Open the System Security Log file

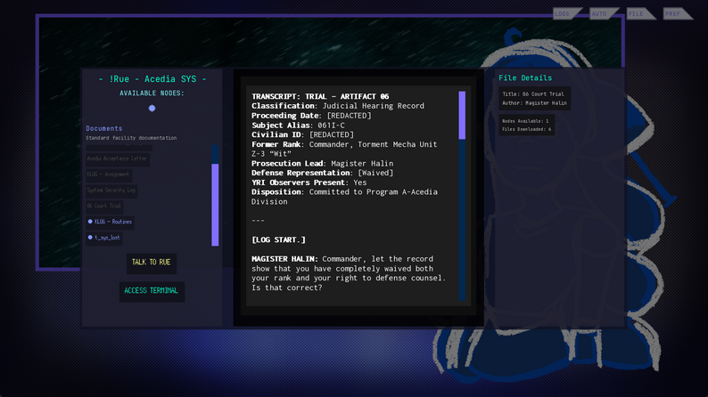[x=111, y=190]
